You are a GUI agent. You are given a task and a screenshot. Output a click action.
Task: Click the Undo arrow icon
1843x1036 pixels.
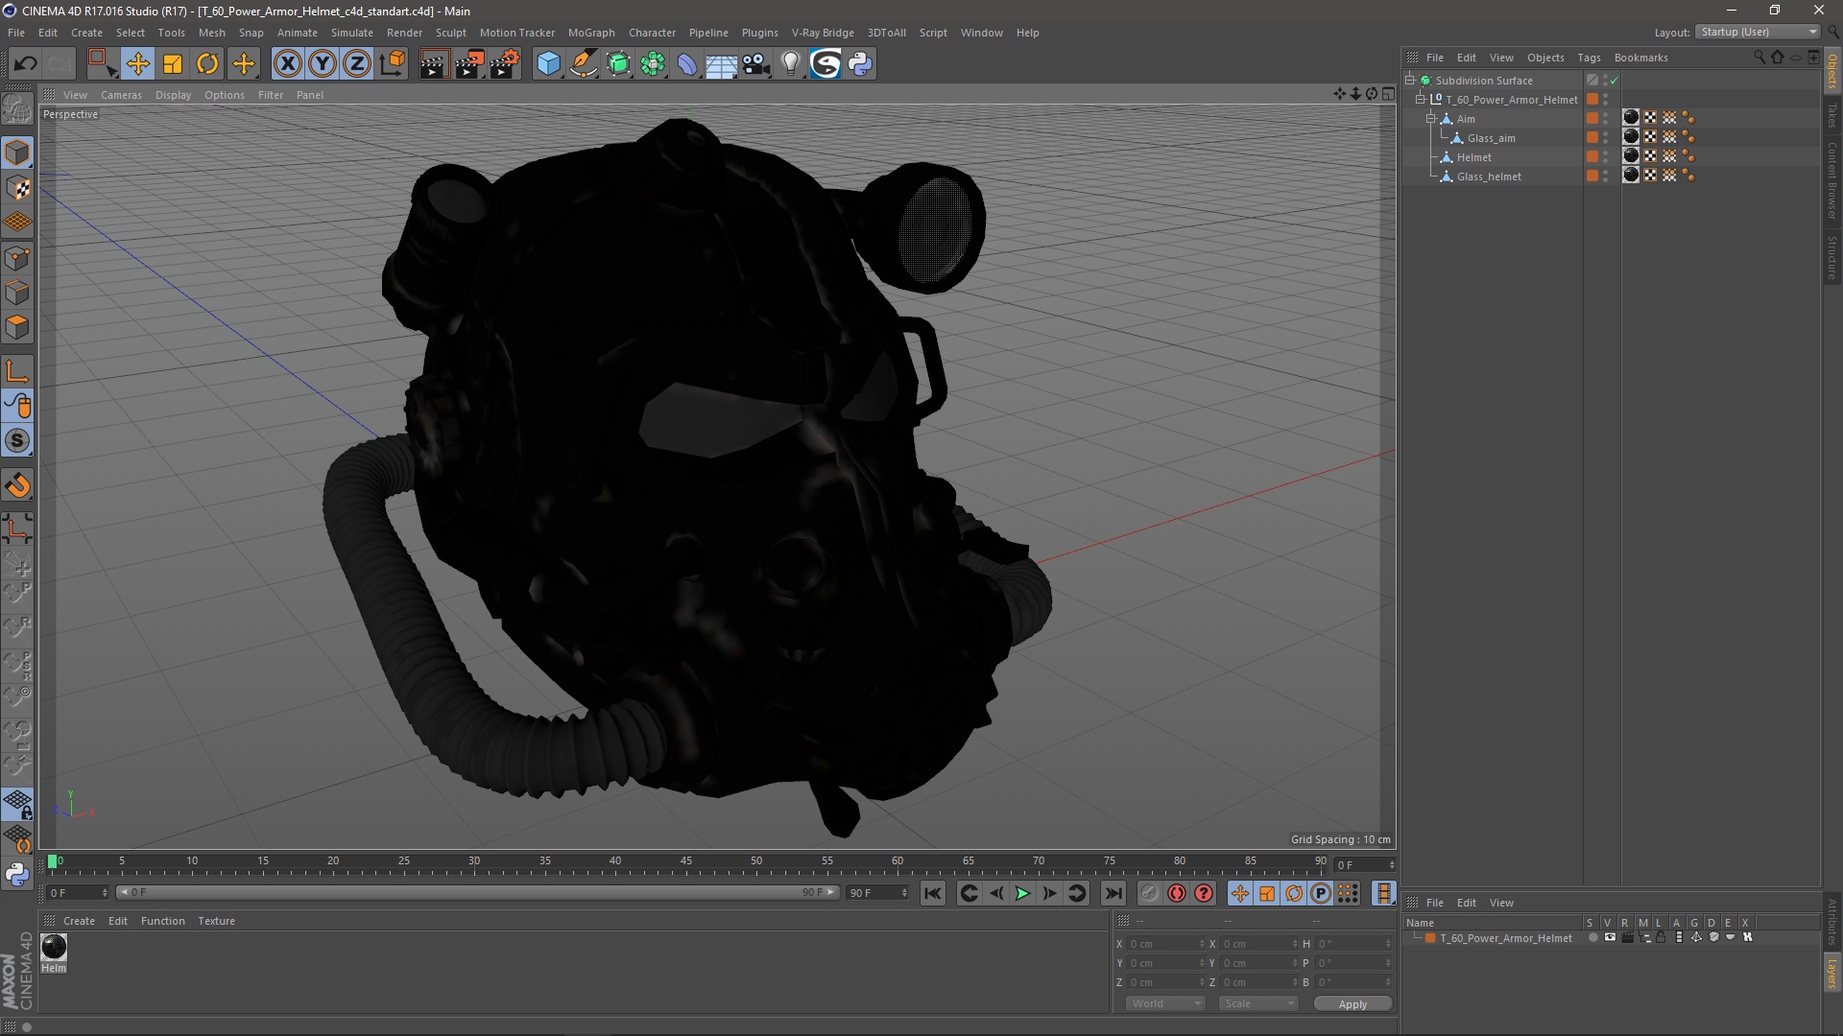pos(25,64)
